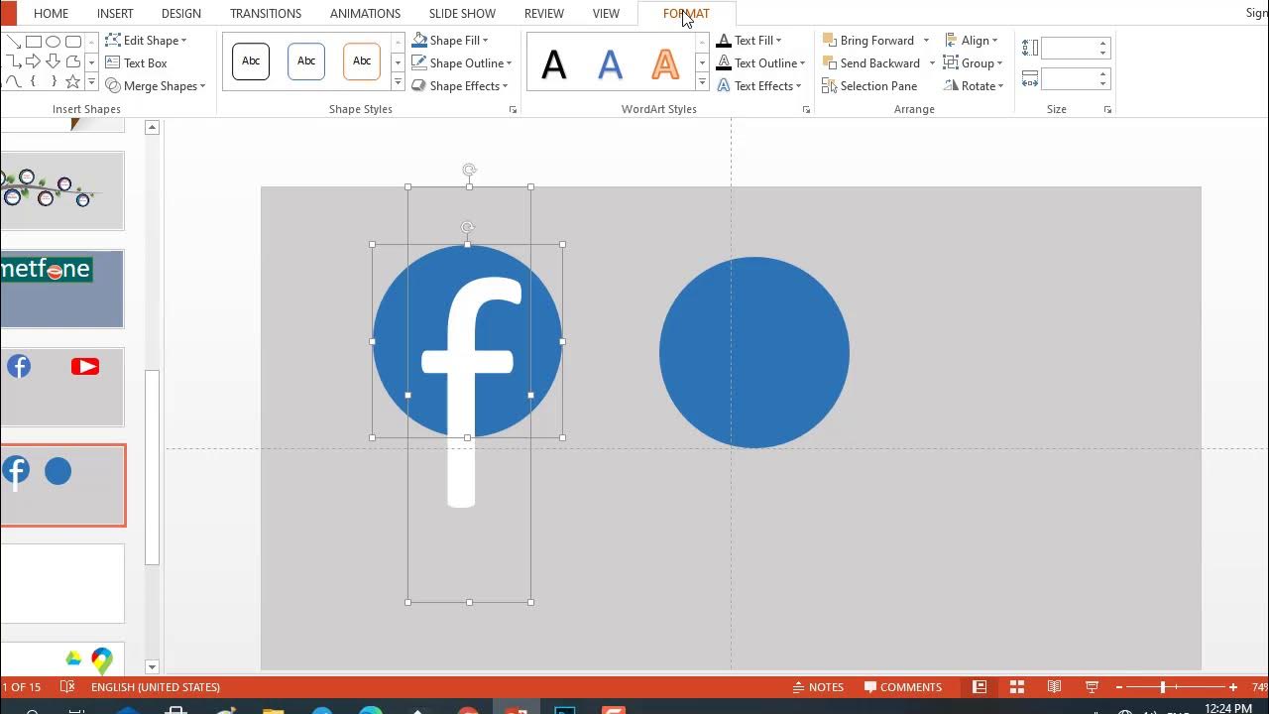The height and width of the screenshot is (714, 1269).
Task: Click the Text Outline letter A icon
Action: [724, 62]
